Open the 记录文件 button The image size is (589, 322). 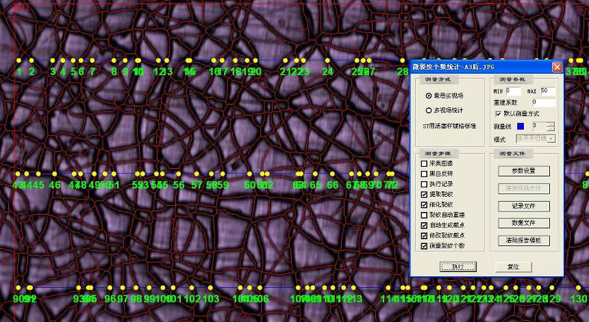pos(523,206)
